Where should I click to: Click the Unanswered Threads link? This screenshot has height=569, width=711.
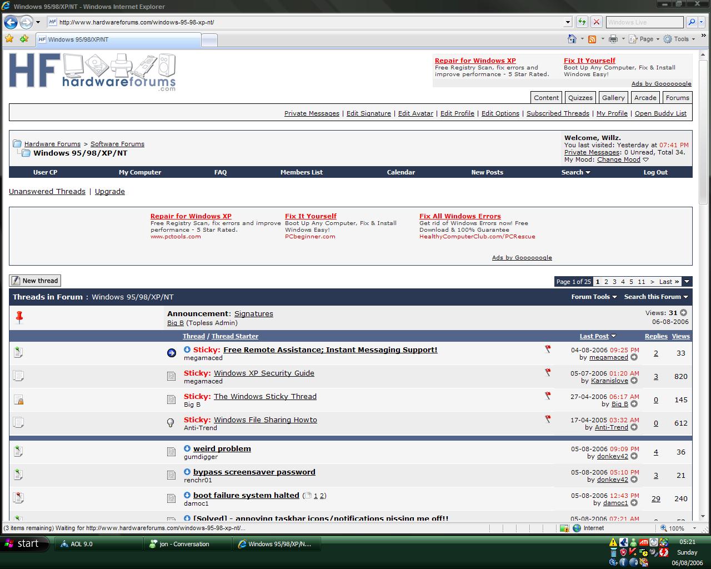click(x=47, y=191)
